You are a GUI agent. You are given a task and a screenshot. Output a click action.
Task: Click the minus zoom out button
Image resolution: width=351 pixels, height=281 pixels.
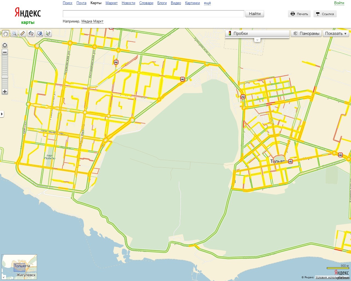[5, 52]
